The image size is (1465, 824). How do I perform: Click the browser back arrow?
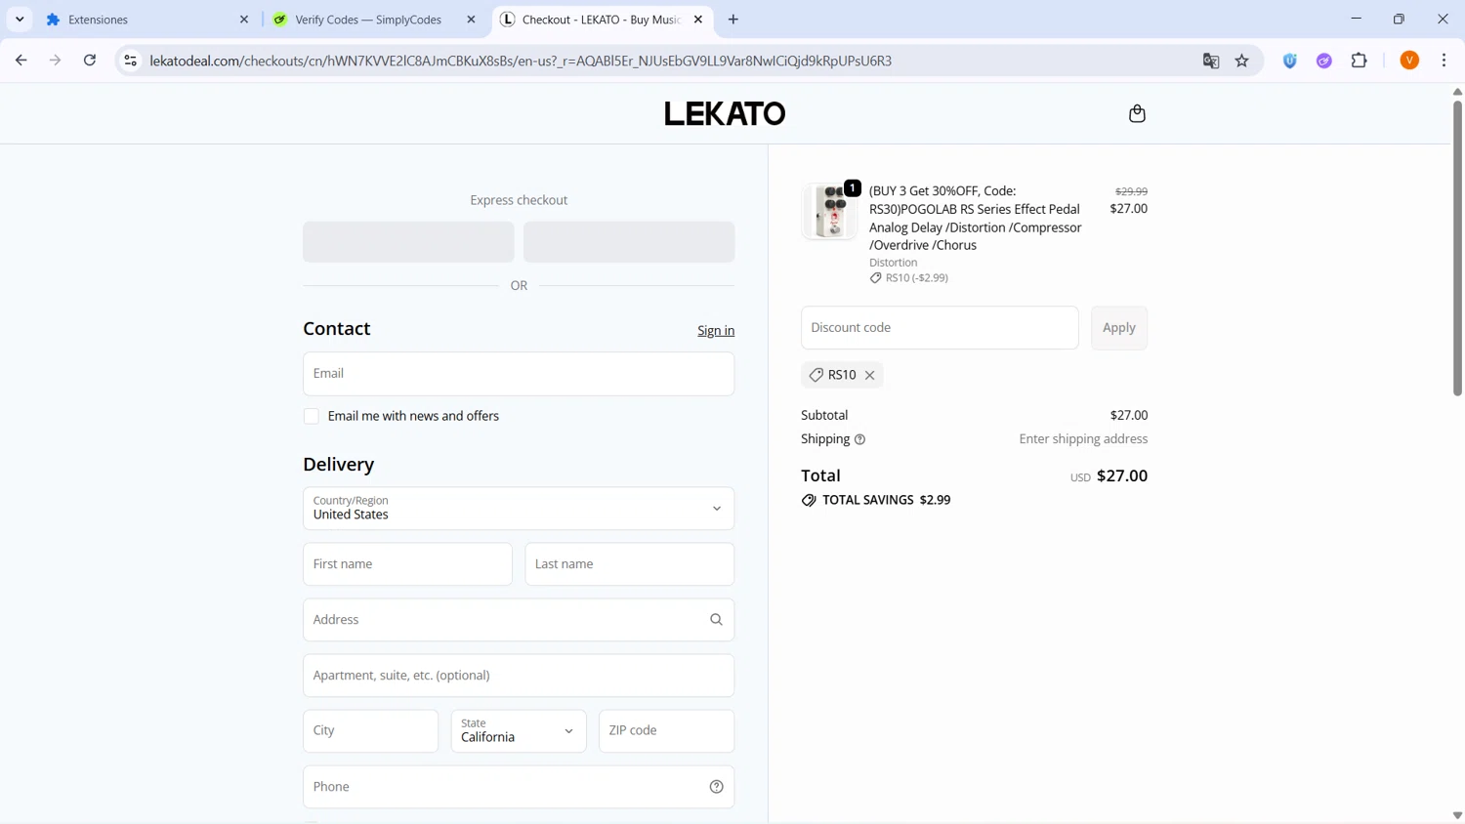21,61
